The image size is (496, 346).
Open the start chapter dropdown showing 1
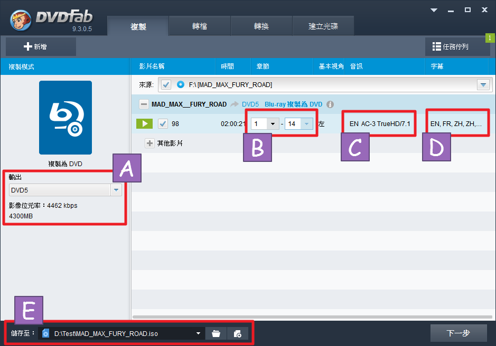(x=273, y=124)
